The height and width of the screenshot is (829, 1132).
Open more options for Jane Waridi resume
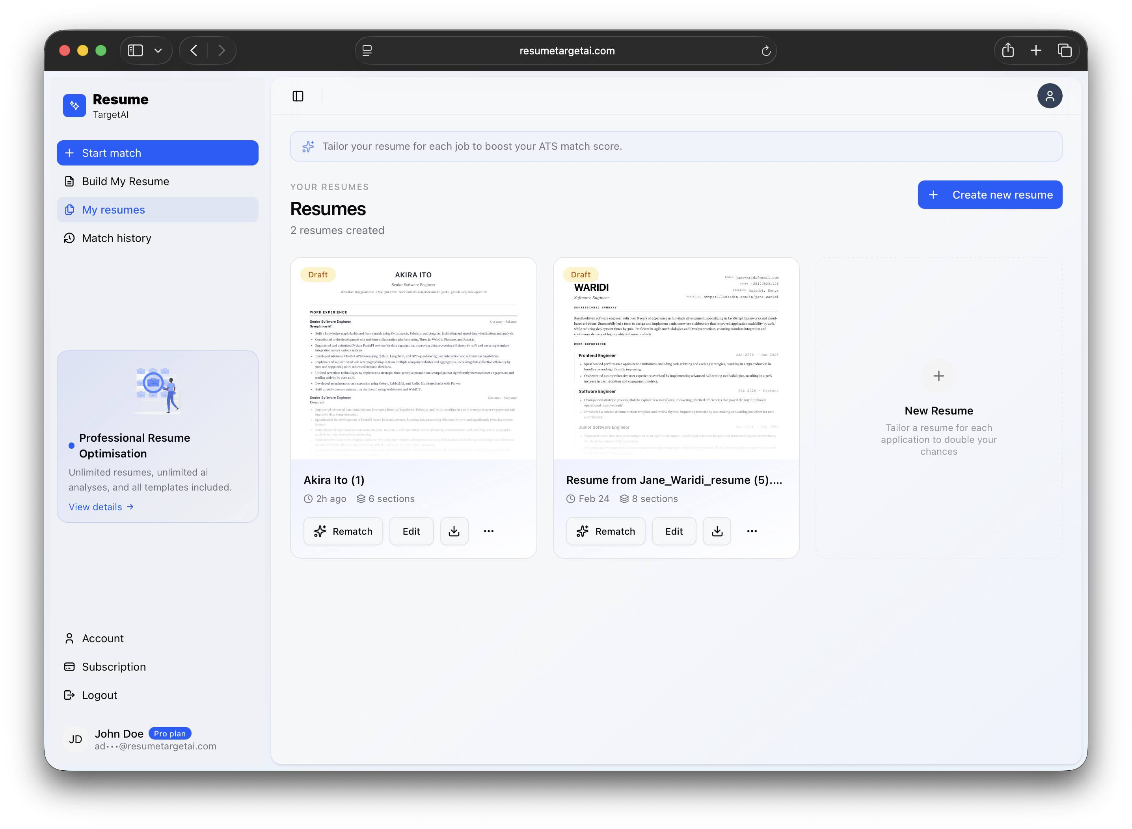coord(752,531)
